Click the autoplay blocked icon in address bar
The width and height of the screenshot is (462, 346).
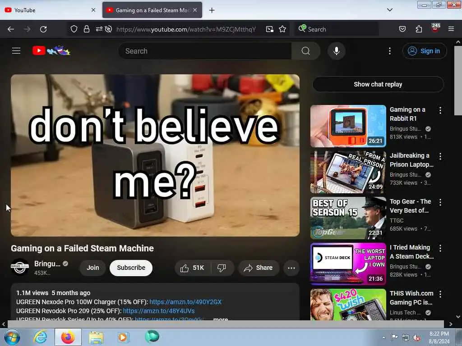pyautogui.click(x=108, y=29)
